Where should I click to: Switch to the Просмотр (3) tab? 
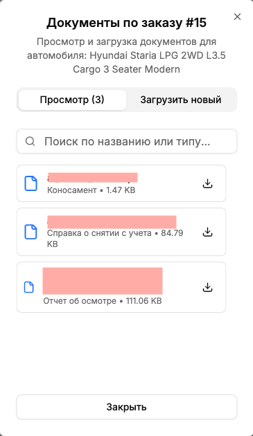[72, 100]
